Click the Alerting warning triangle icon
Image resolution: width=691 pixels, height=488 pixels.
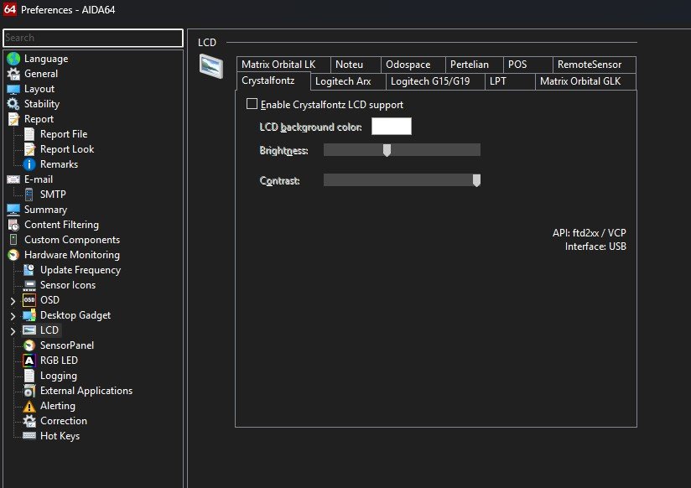29,406
